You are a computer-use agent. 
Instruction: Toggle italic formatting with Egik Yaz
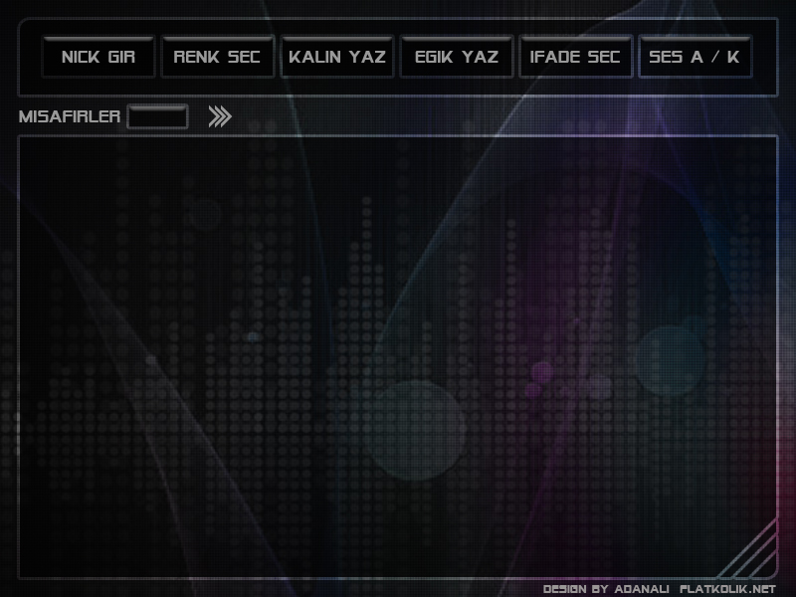pos(457,57)
